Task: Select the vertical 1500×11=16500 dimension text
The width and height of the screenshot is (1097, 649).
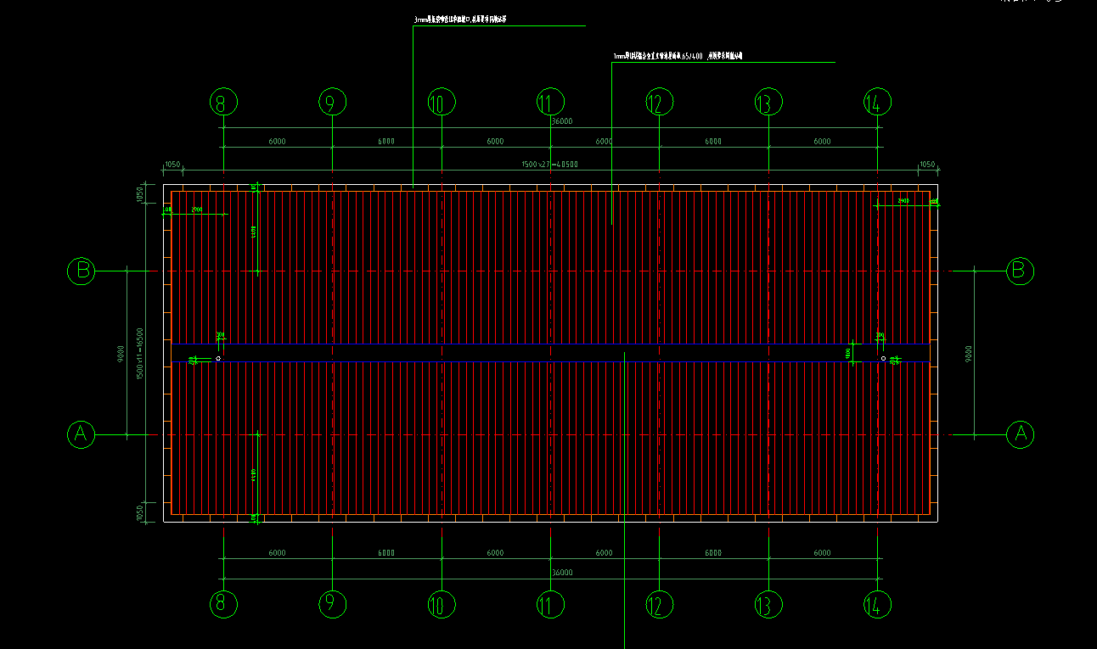Action: click(x=140, y=354)
